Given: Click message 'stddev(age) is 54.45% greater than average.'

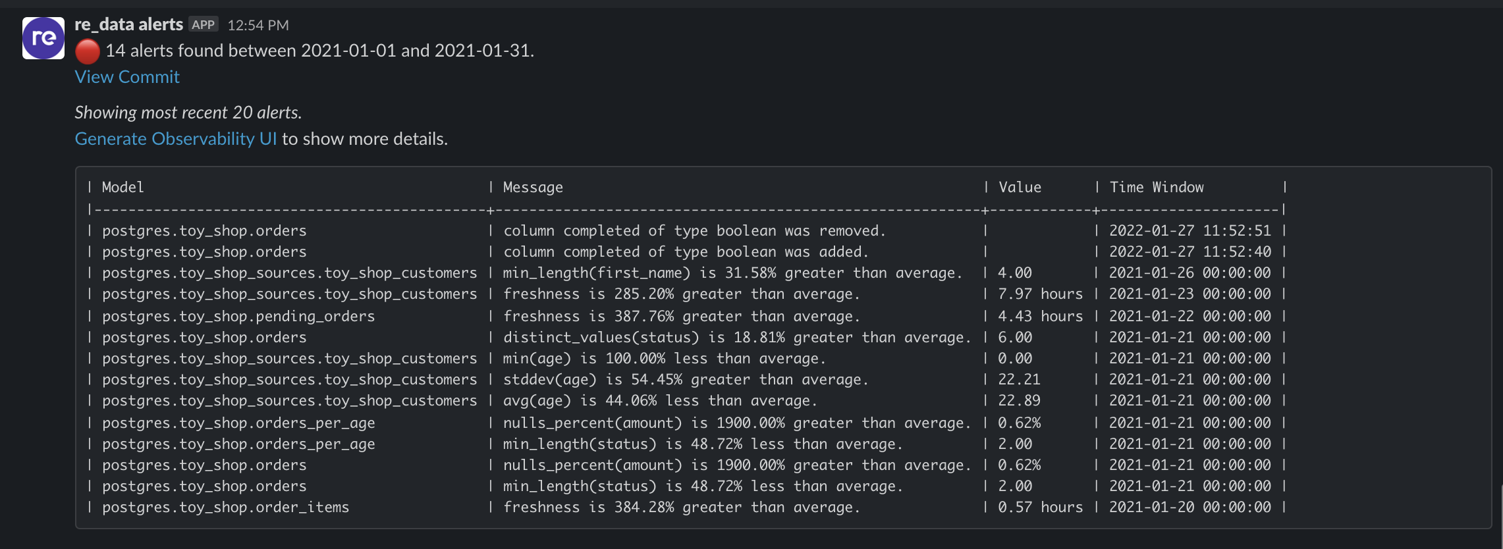Looking at the screenshot, I should click(686, 380).
